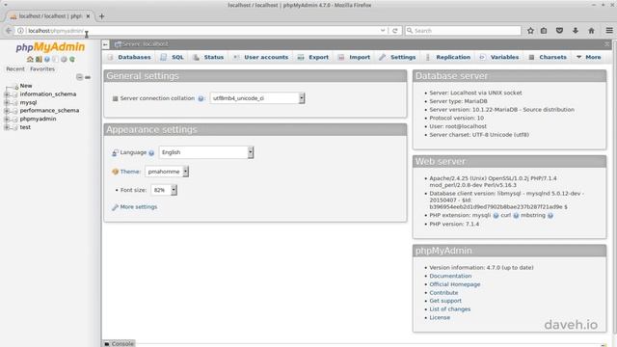Click help icon beside Server connection collation
The width and height of the screenshot is (617, 347).
[x=201, y=98]
